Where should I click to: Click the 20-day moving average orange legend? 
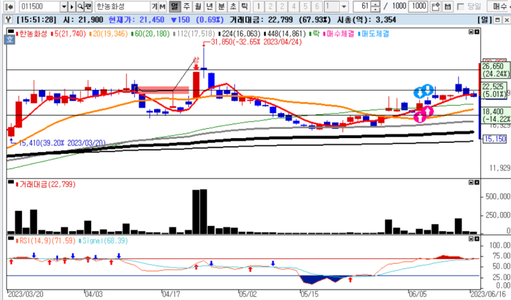click(108, 34)
